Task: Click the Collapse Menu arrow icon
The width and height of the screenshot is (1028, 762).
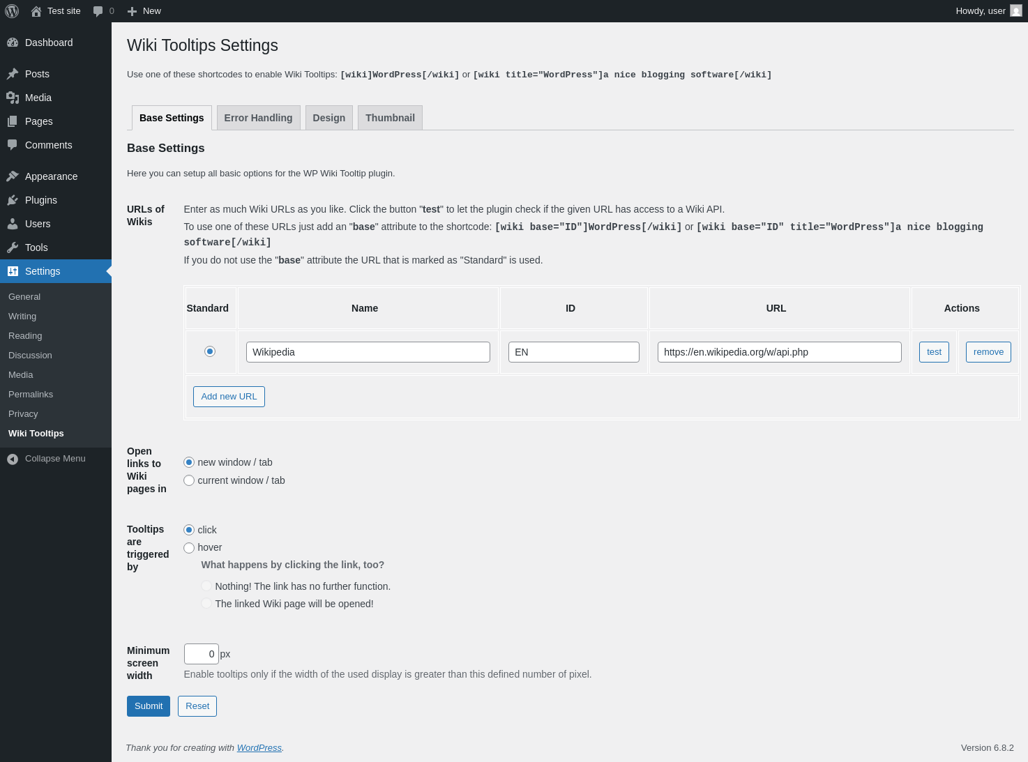Action: click(x=13, y=459)
